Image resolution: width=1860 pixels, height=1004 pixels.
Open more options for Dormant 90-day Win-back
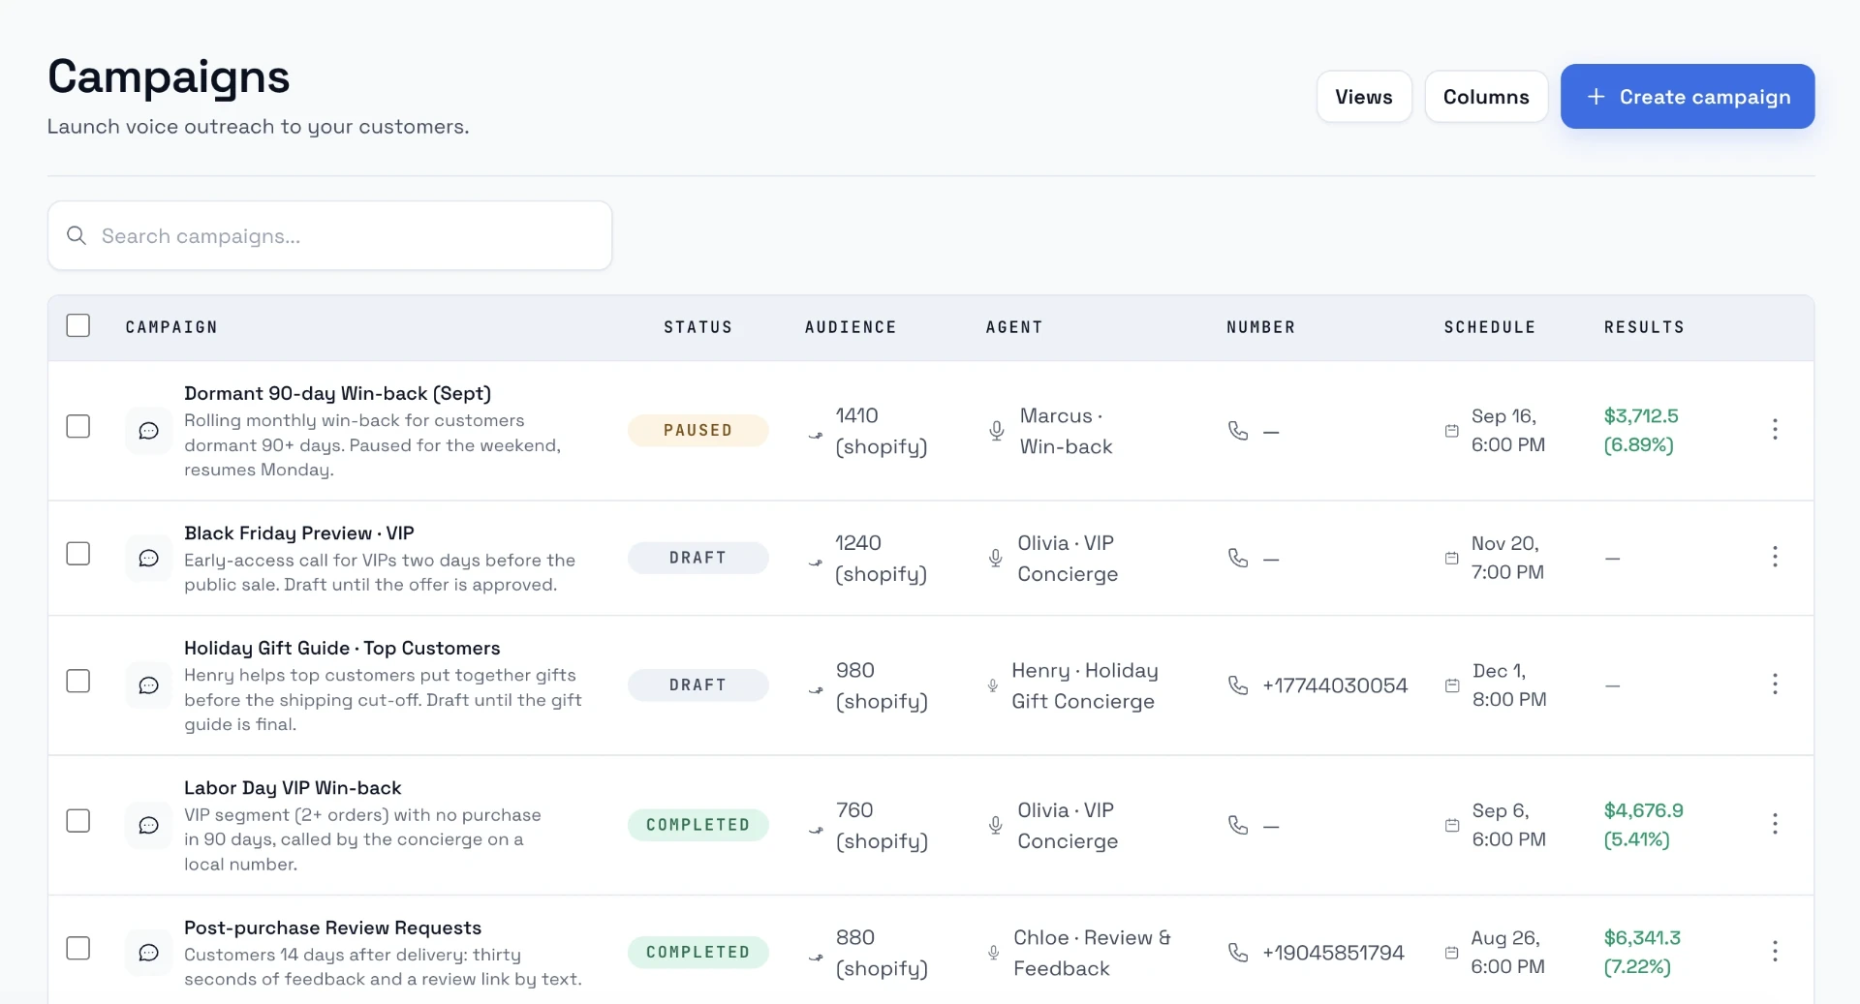pos(1775,430)
